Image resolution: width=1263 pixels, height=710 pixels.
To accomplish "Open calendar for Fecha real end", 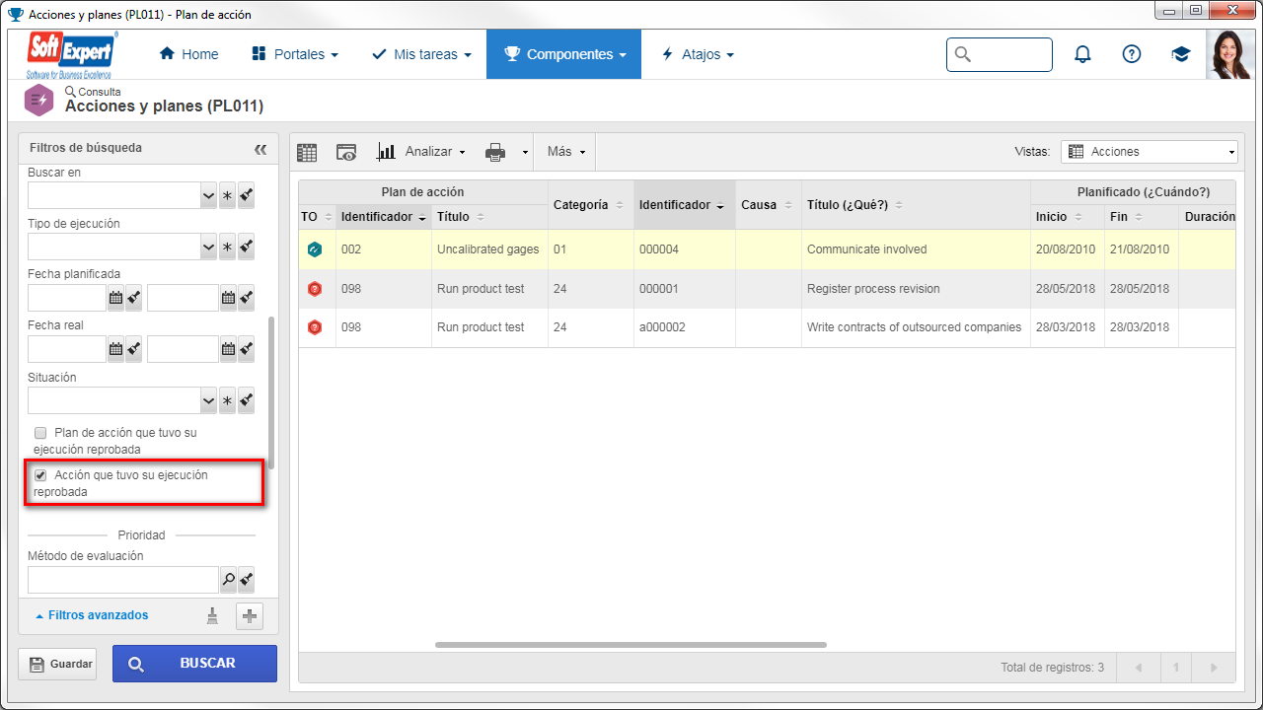I will coord(228,348).
